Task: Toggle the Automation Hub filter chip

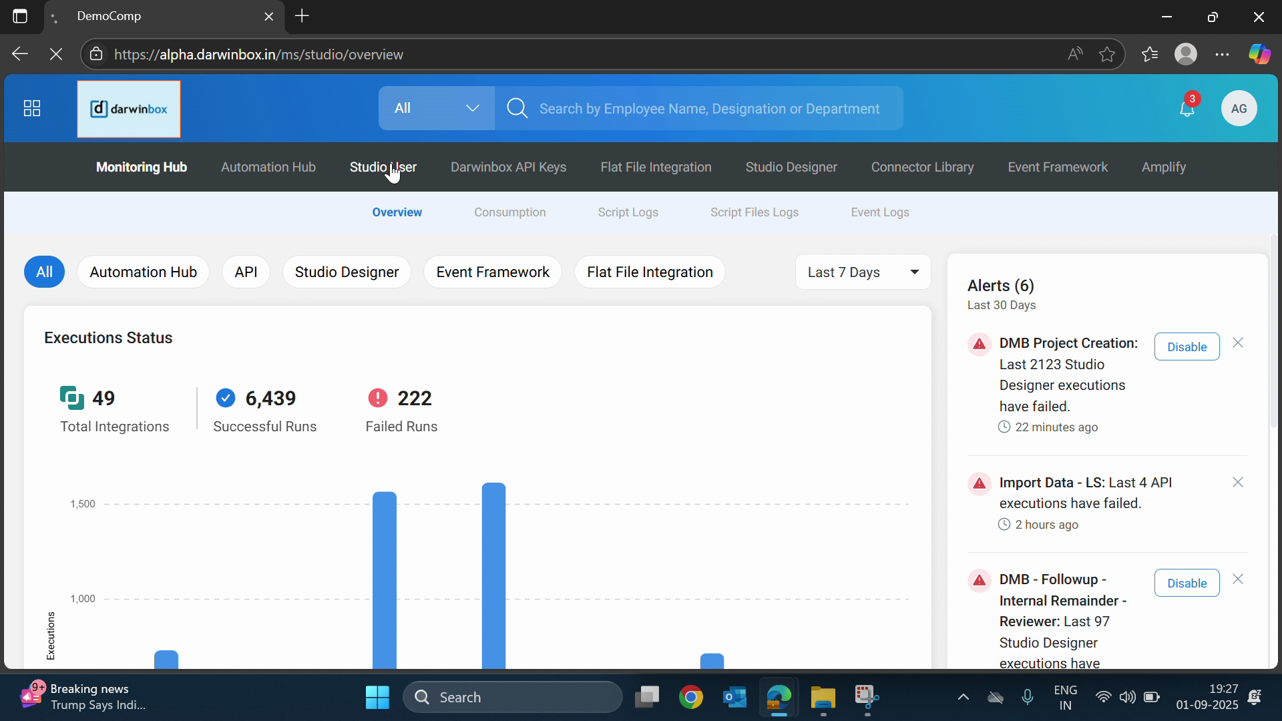Action: [x=143, y=272]
